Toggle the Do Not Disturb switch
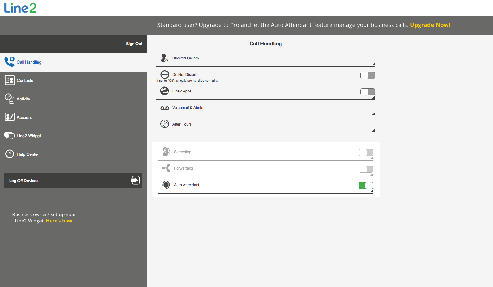 (367, 75)
